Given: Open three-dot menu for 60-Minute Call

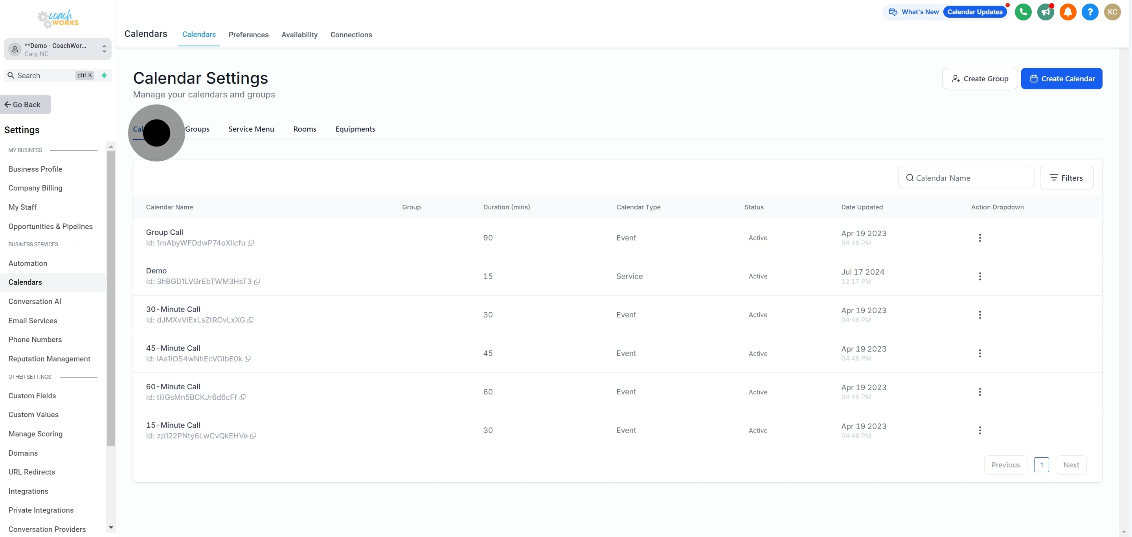Looking at the screenshot, I should tap(979, 392).
